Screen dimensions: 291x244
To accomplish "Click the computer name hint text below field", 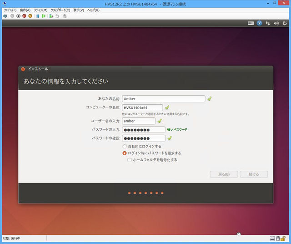I will pos(156,114).
